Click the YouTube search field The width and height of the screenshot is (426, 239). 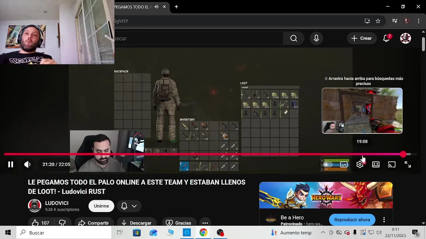198,39
